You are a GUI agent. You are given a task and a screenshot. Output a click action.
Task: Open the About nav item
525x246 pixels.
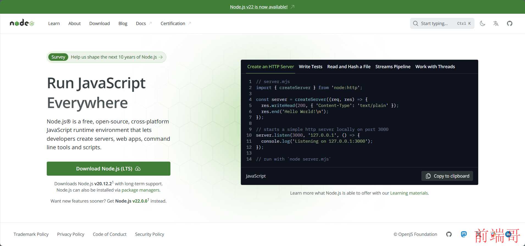[x=74, y=23]
